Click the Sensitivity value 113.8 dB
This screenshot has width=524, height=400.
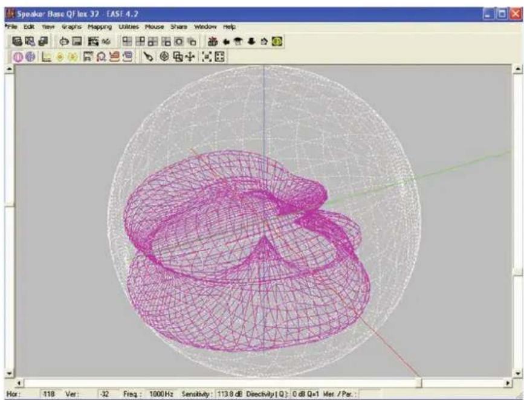point(229,395)
